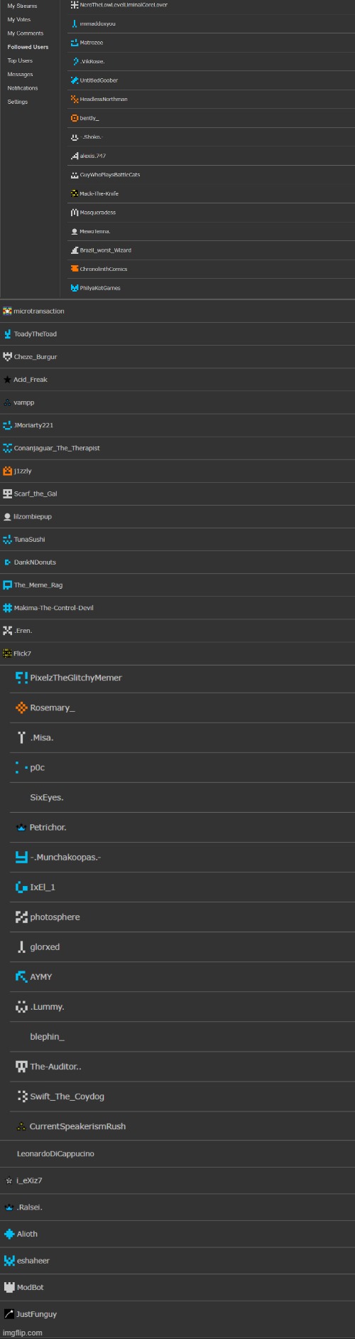
Task: Click the Swift_The_Coydog username
Action: click(x=67, y=1096)
